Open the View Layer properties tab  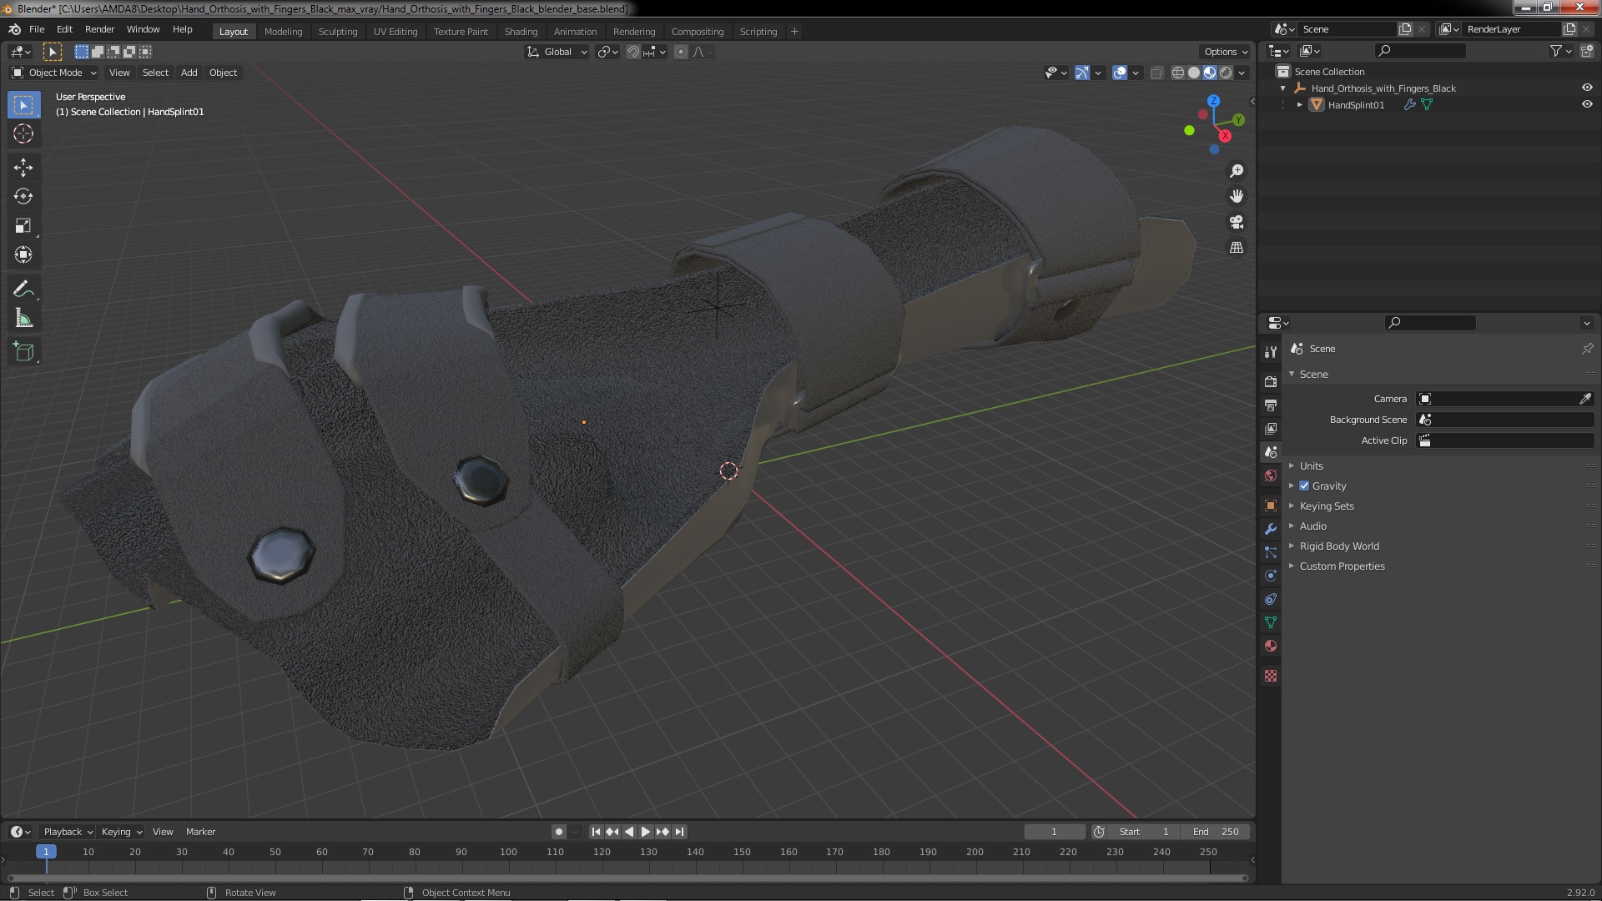pos(1271,428)
